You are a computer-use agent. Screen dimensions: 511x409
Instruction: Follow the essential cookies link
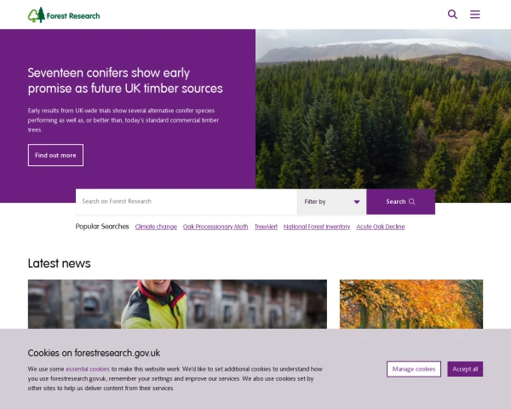[88, 369]
